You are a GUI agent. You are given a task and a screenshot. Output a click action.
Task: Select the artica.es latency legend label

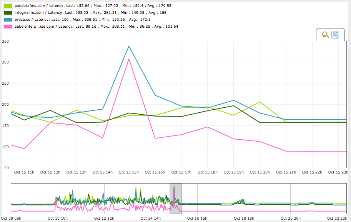(x=83, y=20)
